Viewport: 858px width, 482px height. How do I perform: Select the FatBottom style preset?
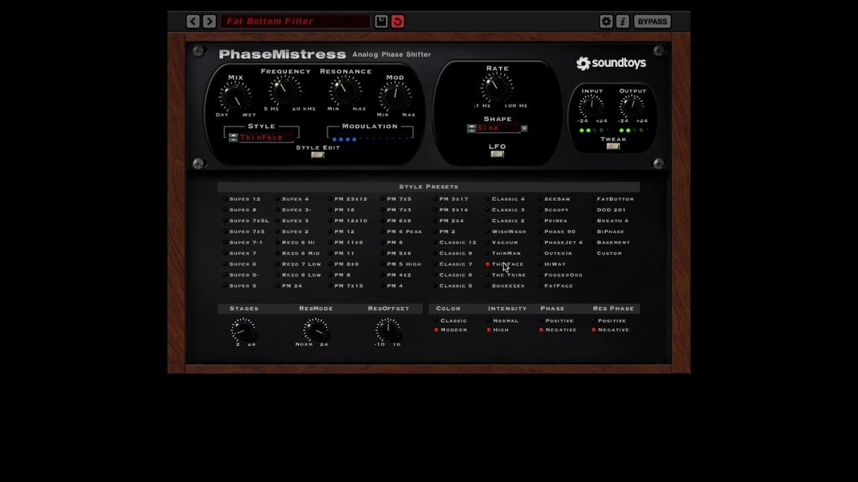[612, 199]
